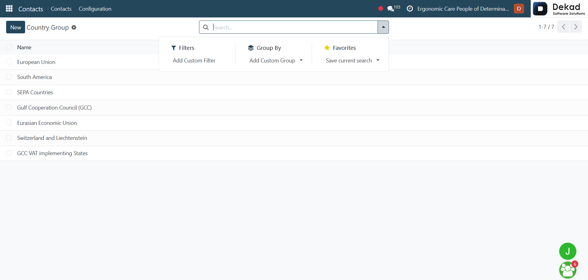Check the Eurasian Economic Union row checkbox
The height and width of the screenshot is (280, 588).
pos(9,123)
